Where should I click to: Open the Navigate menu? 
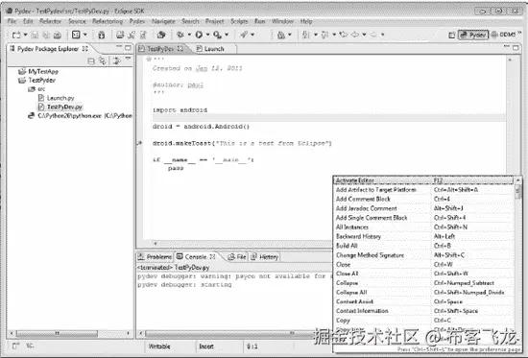click(163, 21)
